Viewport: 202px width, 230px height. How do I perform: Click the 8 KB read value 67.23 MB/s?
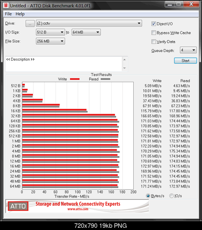click(x=181, y=106)
